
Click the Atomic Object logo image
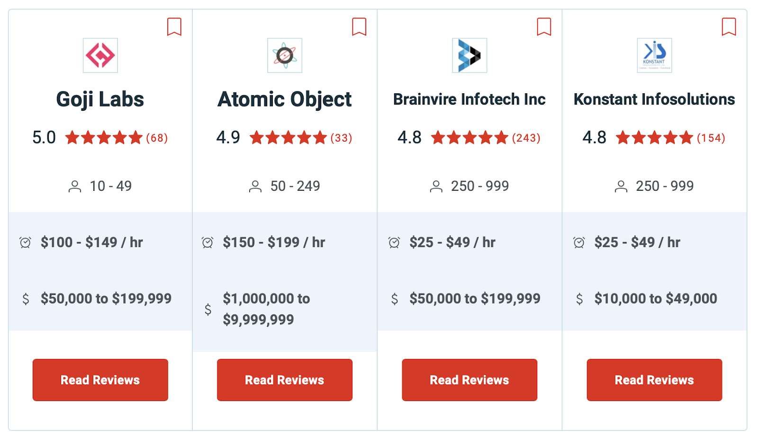pyautogui.click(x=285, y=55)
